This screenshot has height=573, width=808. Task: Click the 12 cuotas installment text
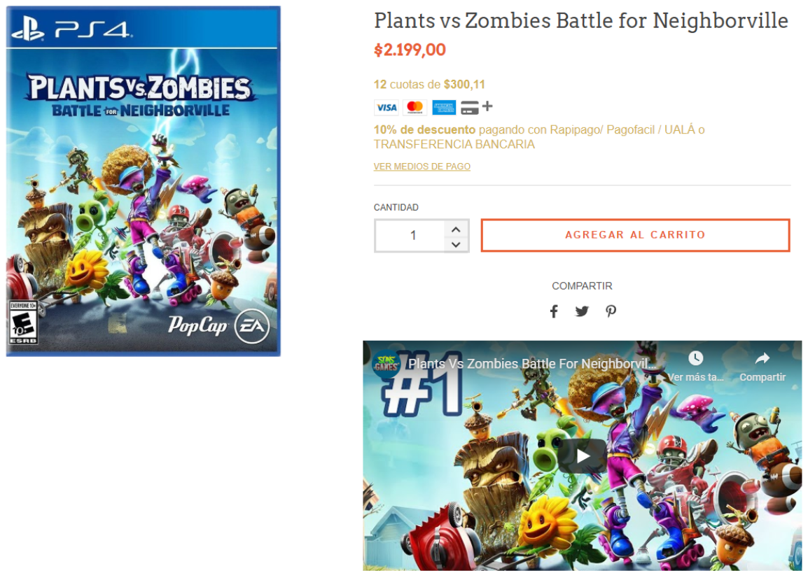[x=429, y=85]
